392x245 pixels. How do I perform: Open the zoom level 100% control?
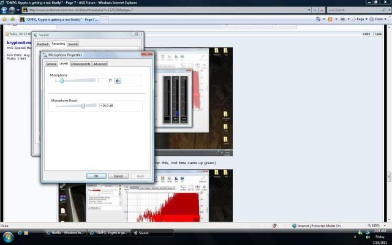click(376, 226)
